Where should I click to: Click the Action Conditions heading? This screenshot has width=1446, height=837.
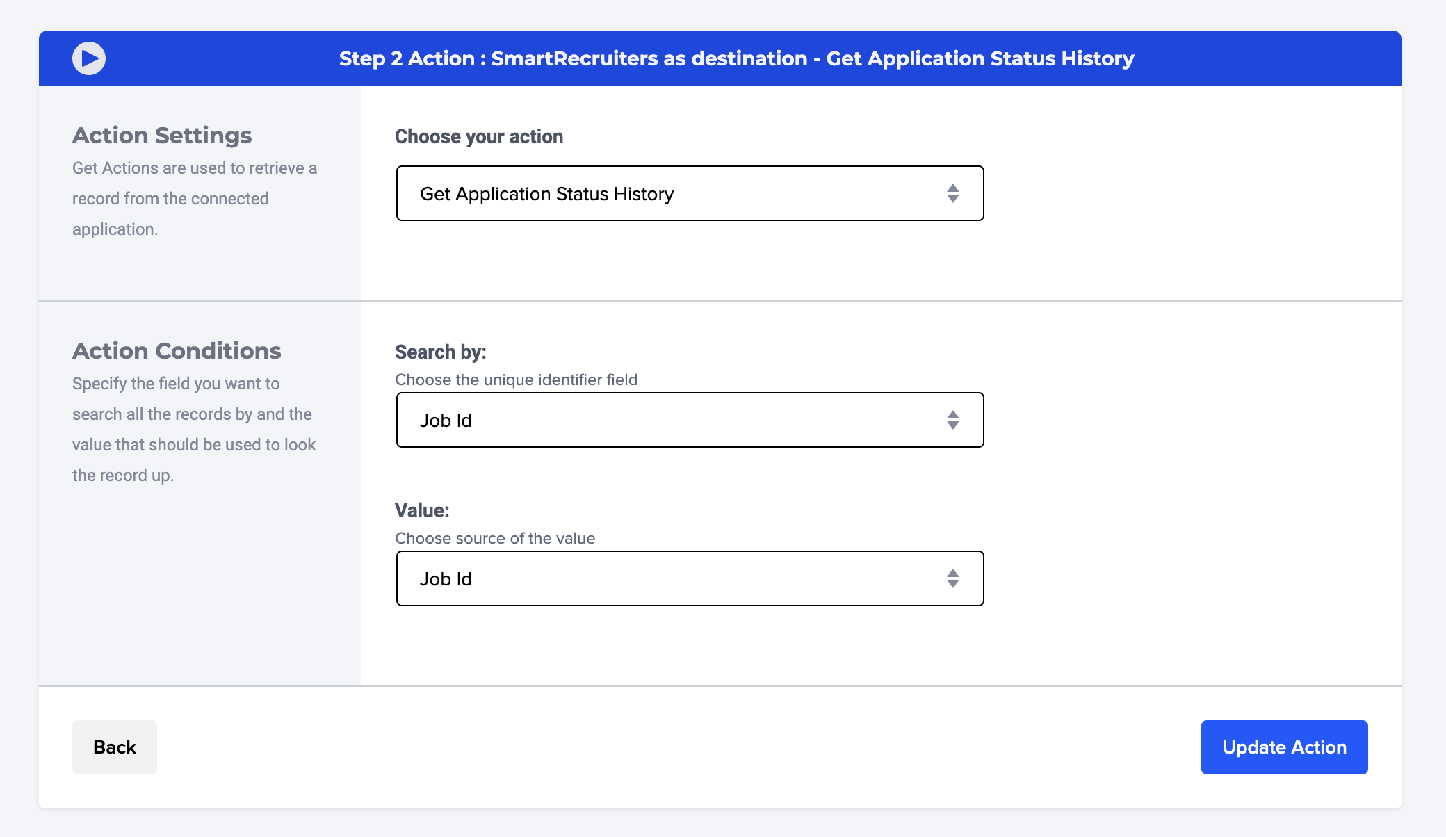pyautogui.click(x=177, y=351)
